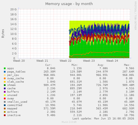Click the apps green legend swatch

pyautogui.click(x=5, y=68)
